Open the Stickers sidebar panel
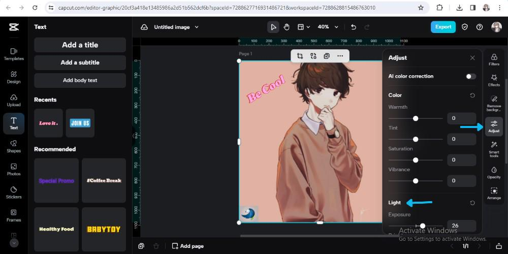 pyautogui.click(x=14, y=193)
